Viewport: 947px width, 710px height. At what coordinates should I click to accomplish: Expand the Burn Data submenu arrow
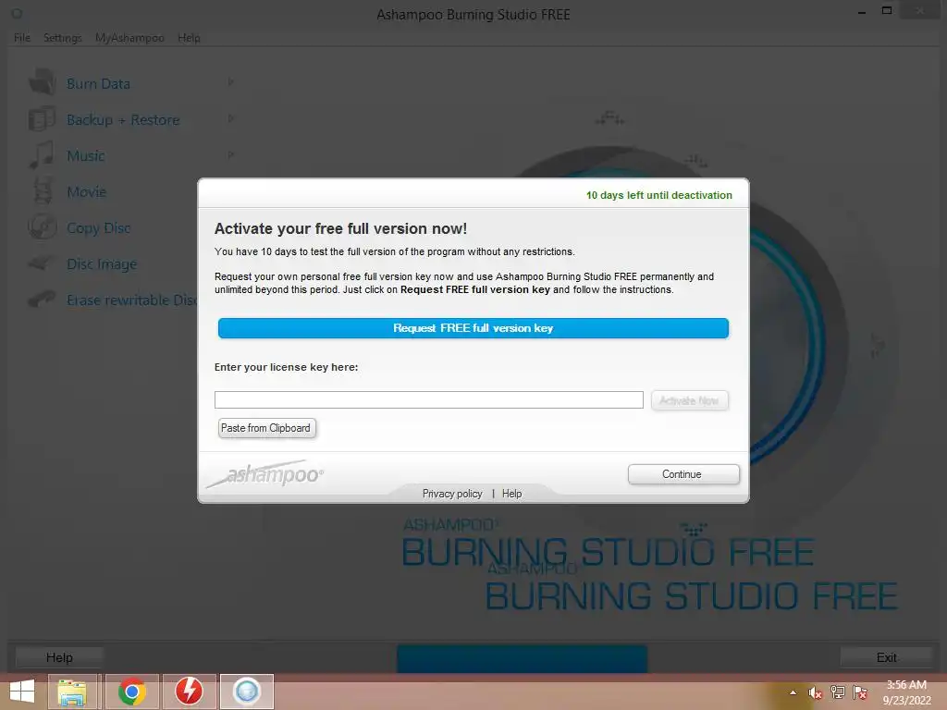coord(230,82)
